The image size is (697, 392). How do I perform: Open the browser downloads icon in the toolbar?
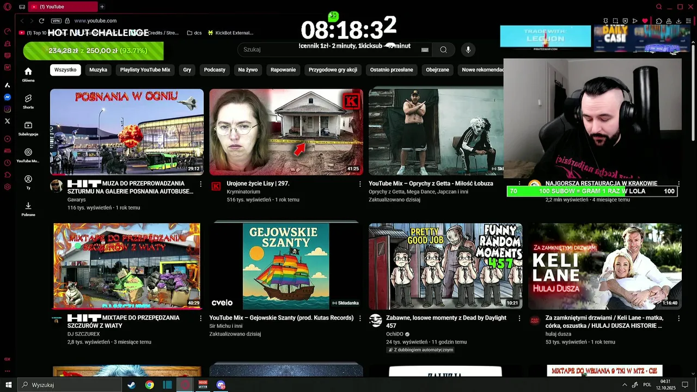(x=678, y=21)
